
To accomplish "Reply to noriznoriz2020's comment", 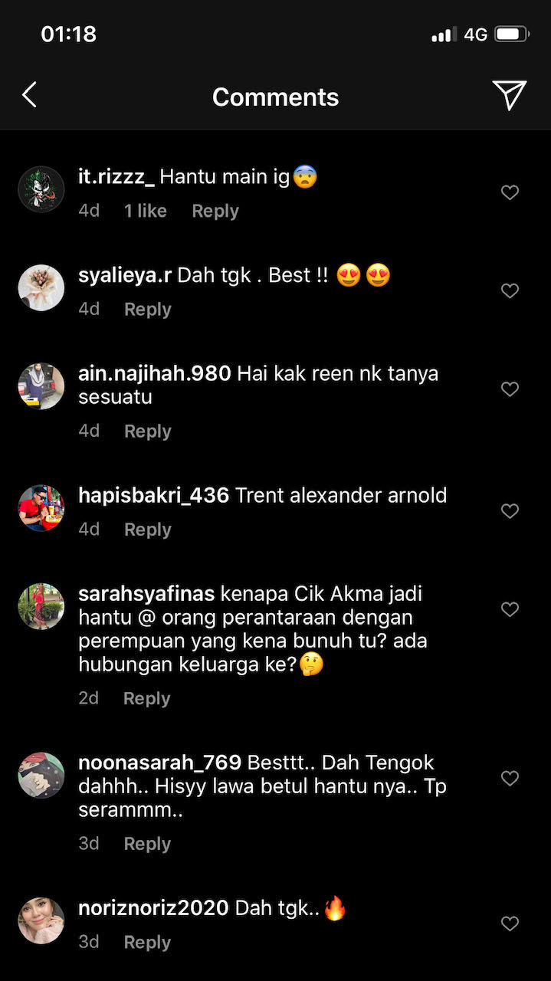I will coord(147,942).
